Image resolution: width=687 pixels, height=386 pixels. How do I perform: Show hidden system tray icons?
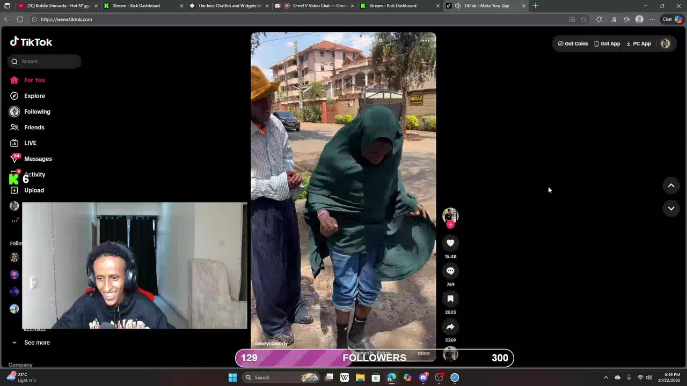coord(606,377)
